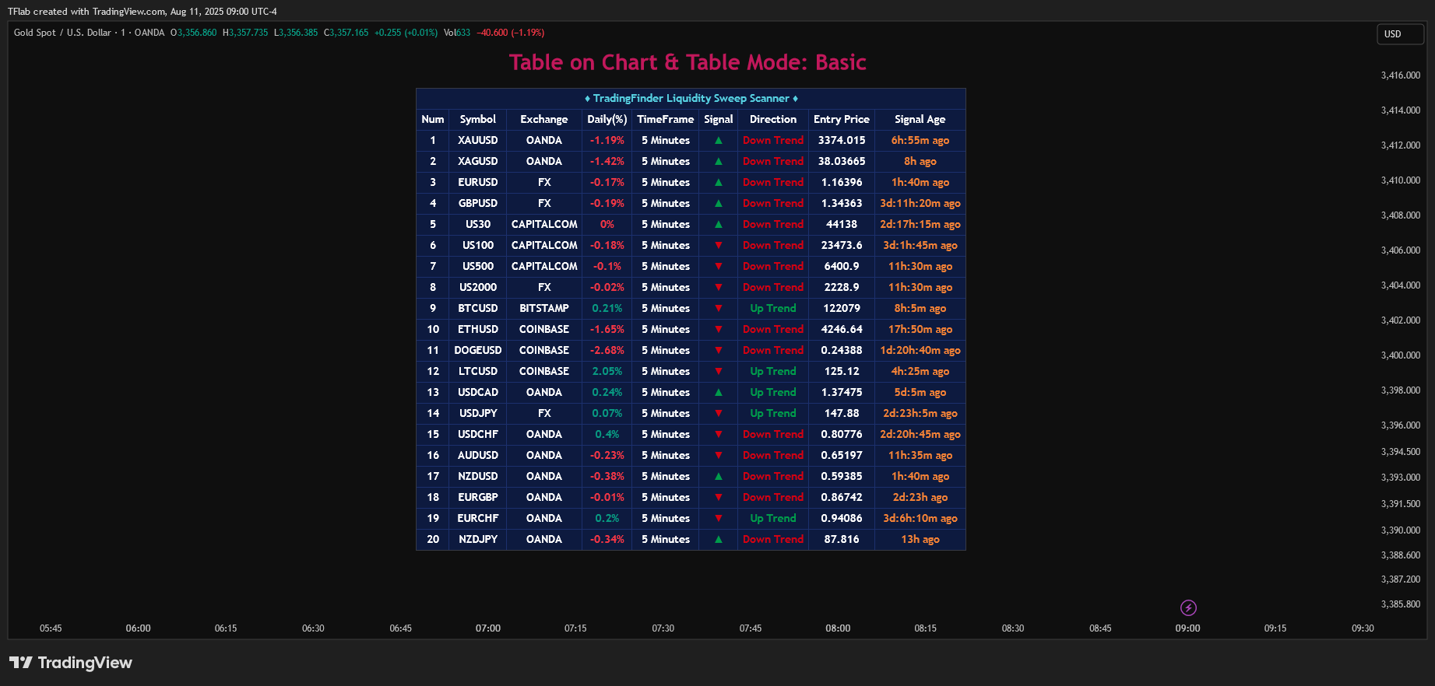This screenshot has height=686, width=1435.
Task: Click the entry price 3374.015
Action: click(x=842, y=141)
